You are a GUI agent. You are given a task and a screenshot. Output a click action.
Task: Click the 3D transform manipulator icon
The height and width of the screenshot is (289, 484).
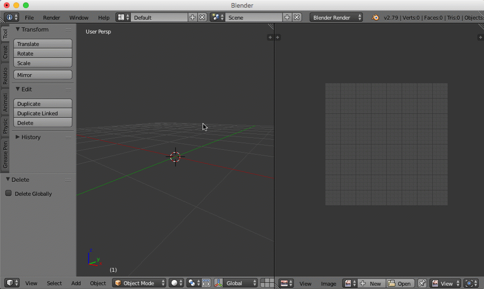(x=218, y=283)
